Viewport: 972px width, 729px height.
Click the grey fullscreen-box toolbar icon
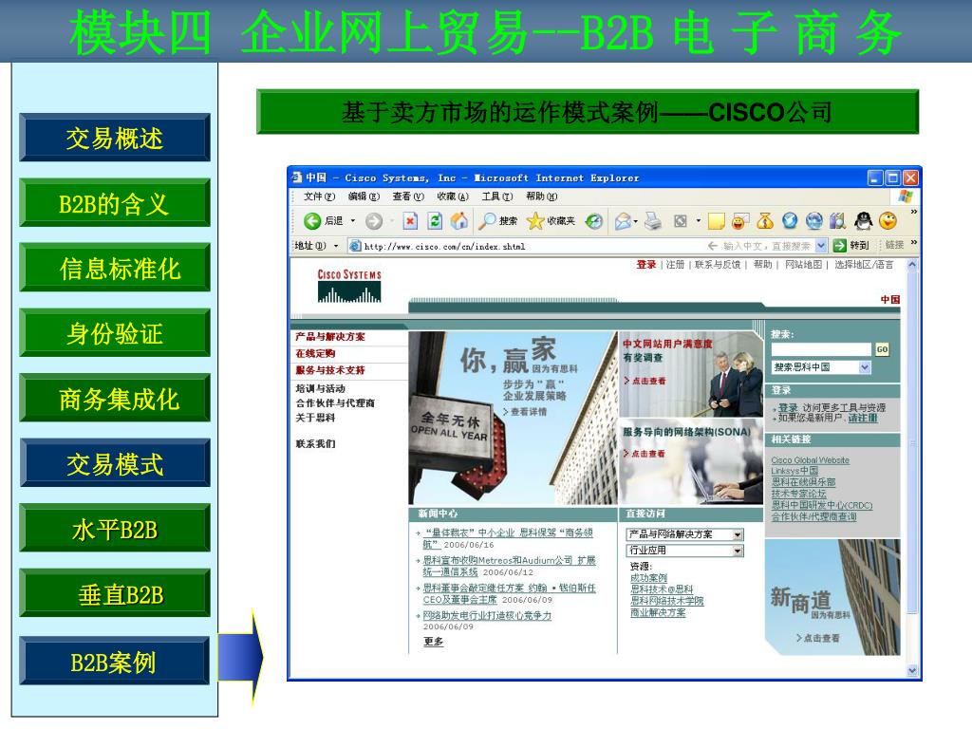click(680, 220)
